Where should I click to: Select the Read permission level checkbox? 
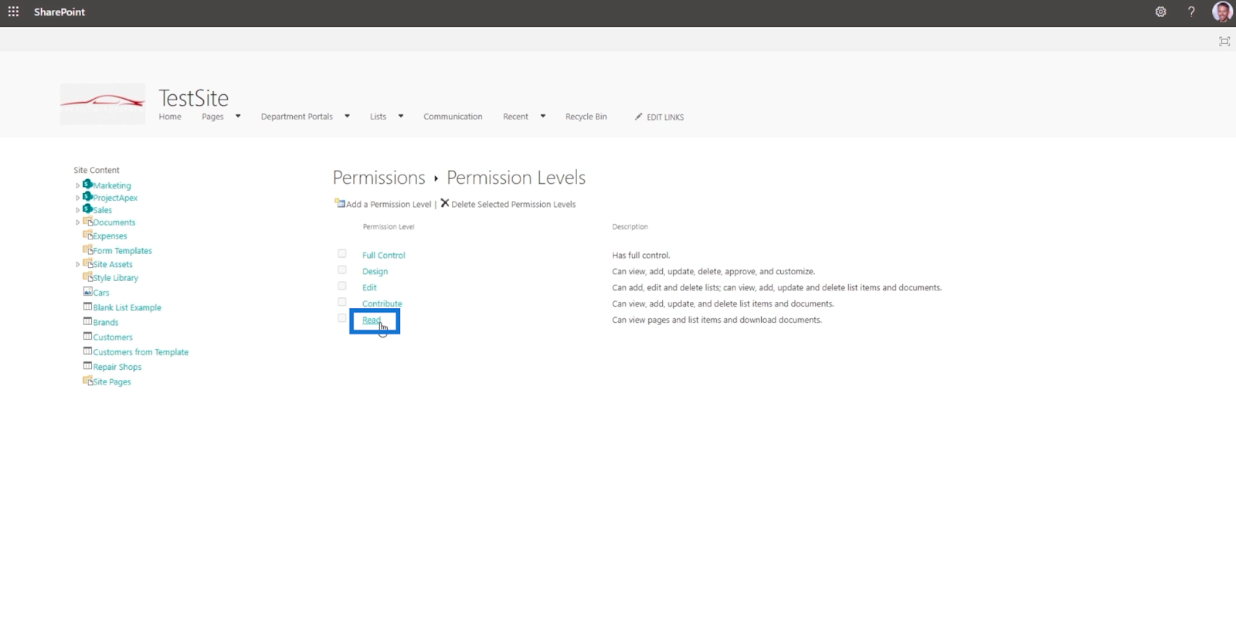point(341,318)
